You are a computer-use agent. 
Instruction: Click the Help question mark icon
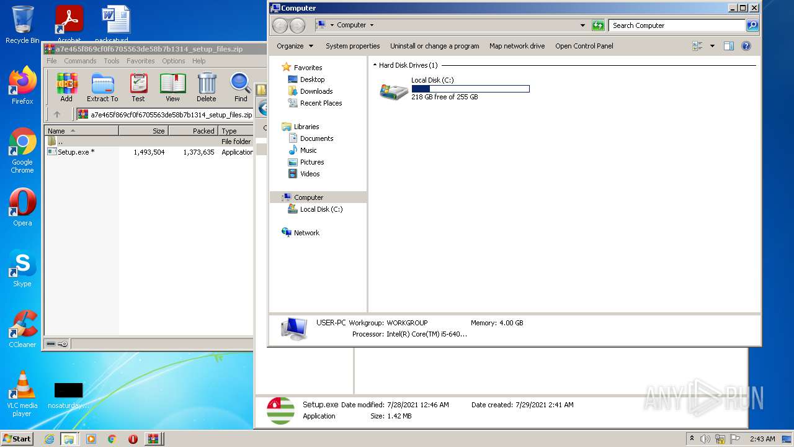[x=746, y=46]
